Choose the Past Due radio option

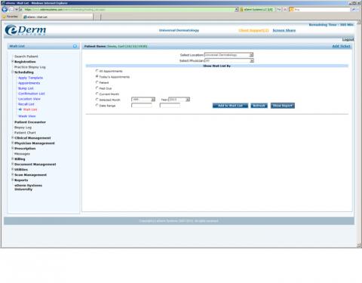pyautogui.click(x=97, y=88)
